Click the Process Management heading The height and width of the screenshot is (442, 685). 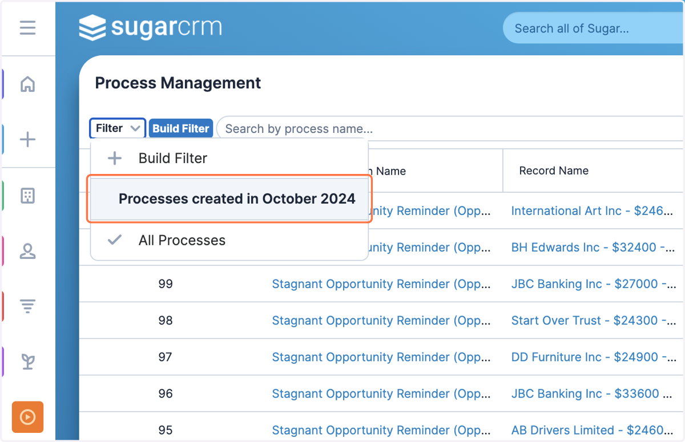[x=178, y=83]
